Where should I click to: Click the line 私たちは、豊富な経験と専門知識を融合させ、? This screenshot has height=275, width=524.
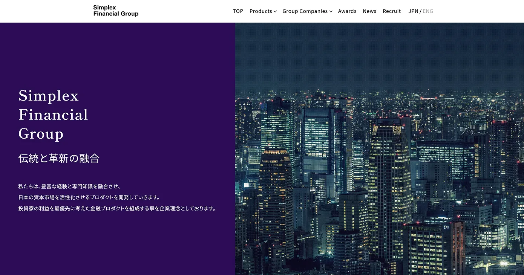(x=69, y=186)
